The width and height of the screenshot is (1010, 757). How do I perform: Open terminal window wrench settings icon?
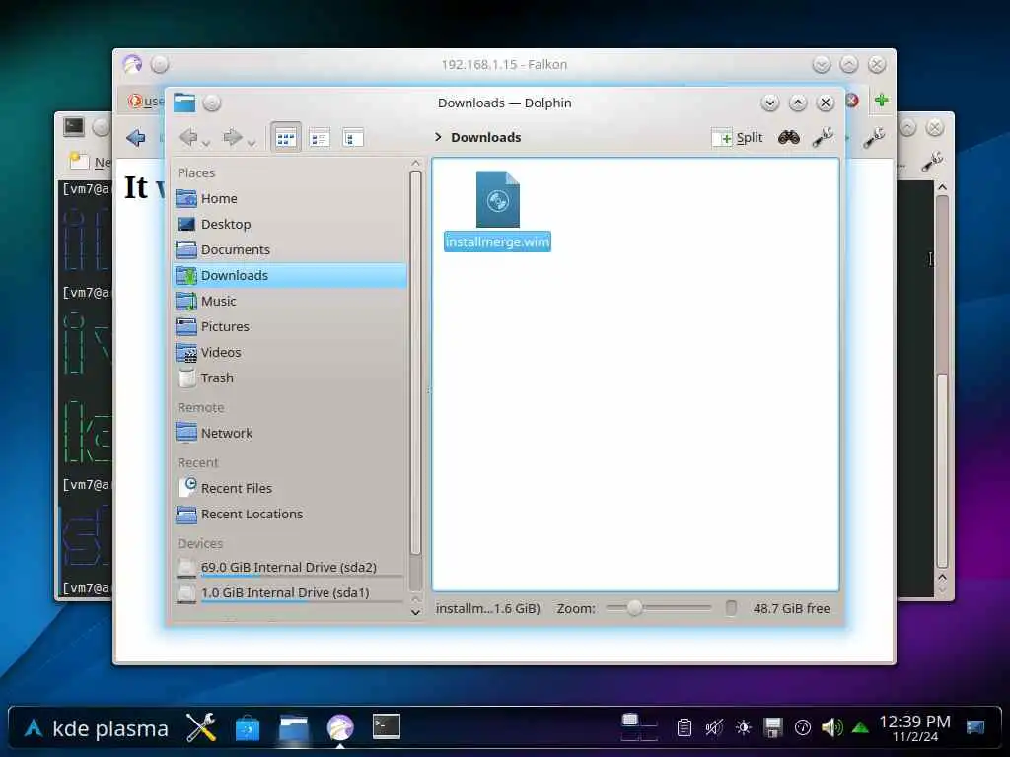pos(932,162)
